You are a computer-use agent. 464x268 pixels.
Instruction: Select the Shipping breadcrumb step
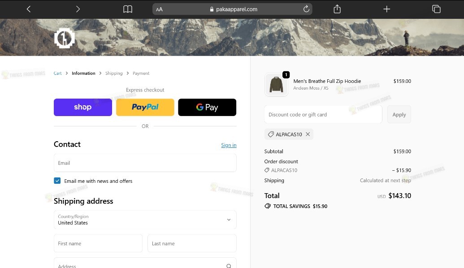coord(114,73)
